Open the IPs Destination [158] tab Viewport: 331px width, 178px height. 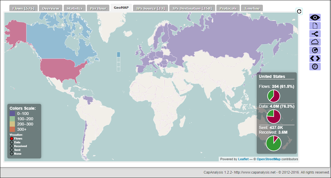(x=192, y=8)
